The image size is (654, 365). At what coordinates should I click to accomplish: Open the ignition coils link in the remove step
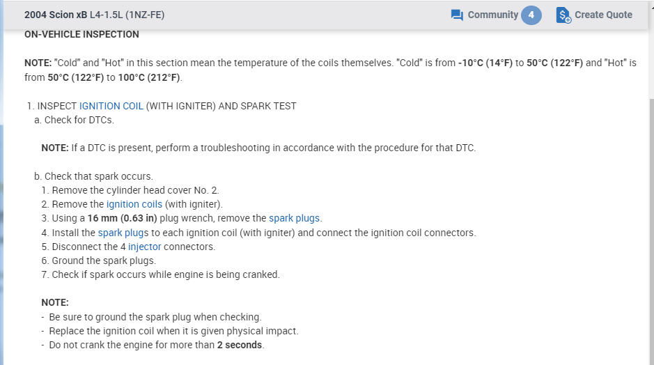(134, 204)
